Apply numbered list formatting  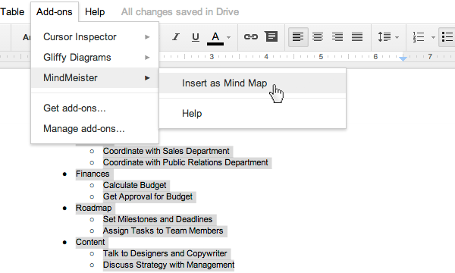point(419,37)
